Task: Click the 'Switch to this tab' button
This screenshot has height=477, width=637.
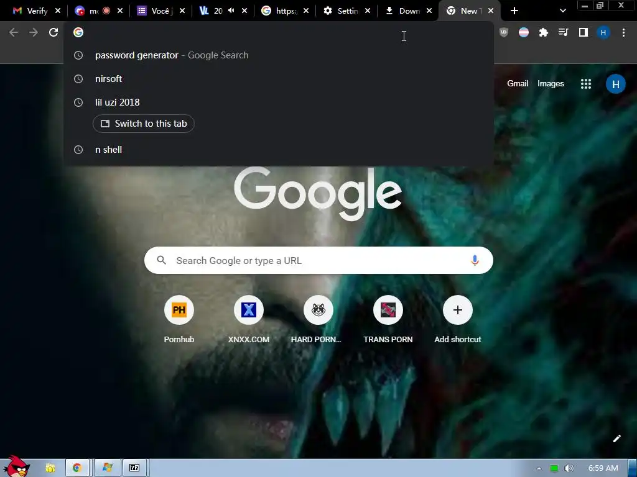Action: click(144, 124)
